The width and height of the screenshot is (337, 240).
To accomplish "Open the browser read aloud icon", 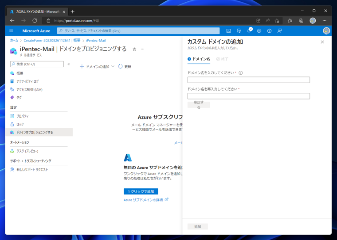I will coord(267,21).
